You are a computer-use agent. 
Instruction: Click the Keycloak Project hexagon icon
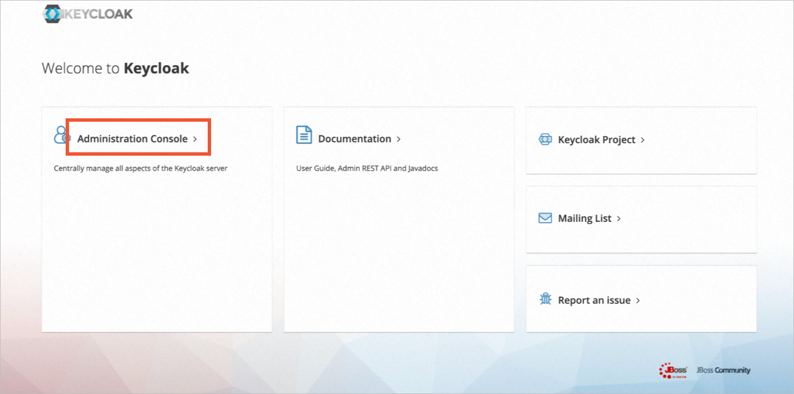coord(545,139)
